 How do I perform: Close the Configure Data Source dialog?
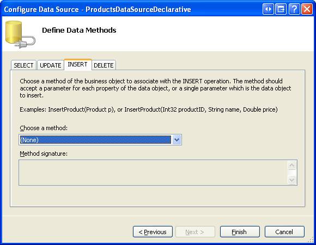coord(307,9)
